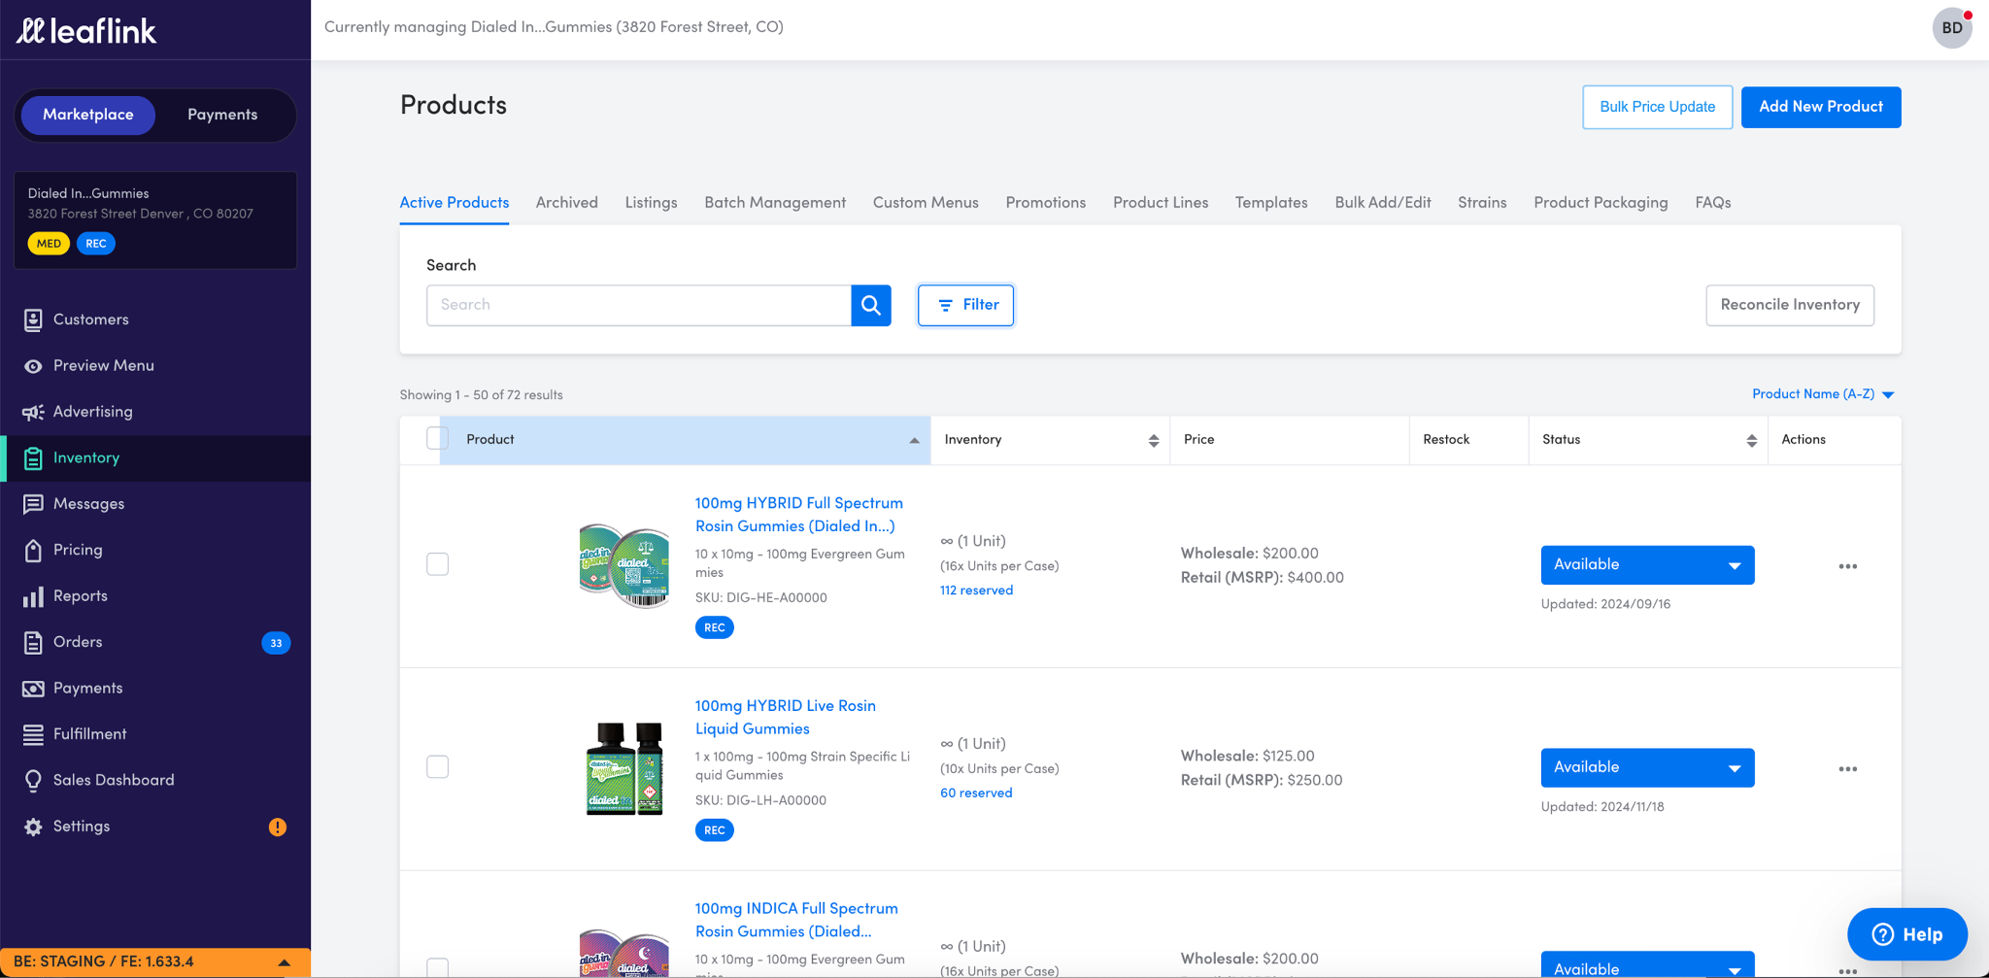This screenshot has height=978, width=1989.
Task: Open actions menu for HYBRID Live Rosin Liquid Gummies
Action: pyautogui.click(x=1847, y=769)
